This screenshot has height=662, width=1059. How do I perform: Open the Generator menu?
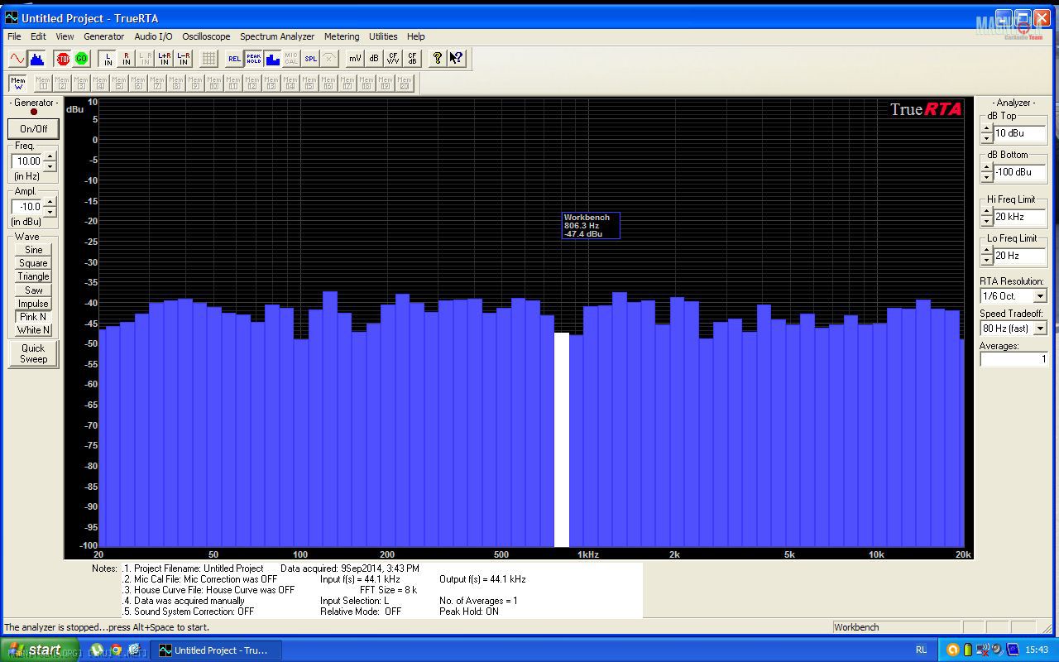104,36
